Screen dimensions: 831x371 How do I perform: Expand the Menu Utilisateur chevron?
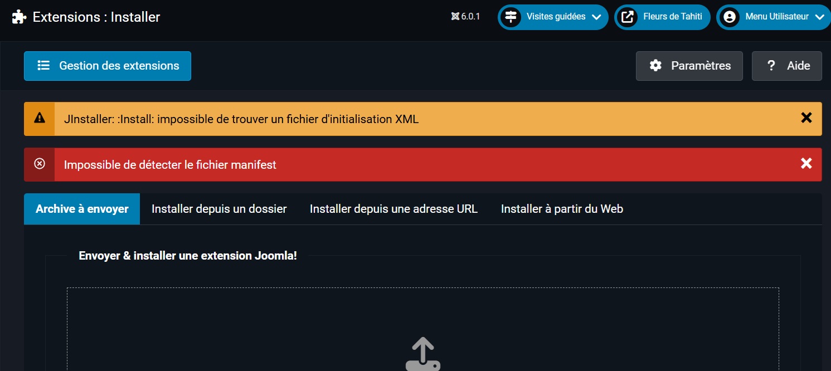(x=819, y=17)
